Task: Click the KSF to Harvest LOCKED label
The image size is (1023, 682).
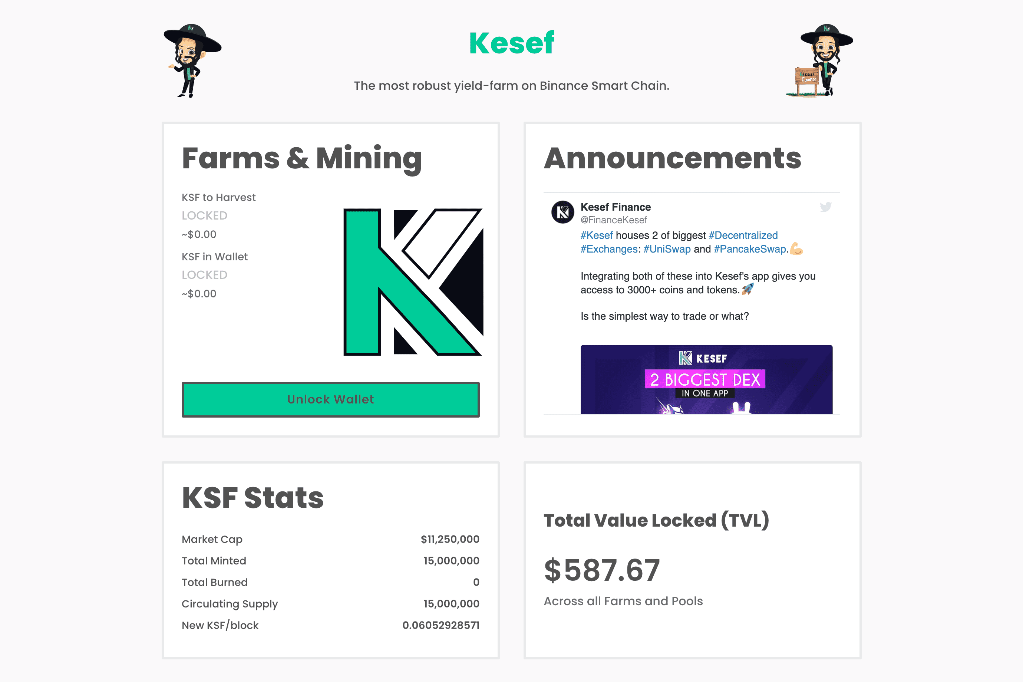Action: click(204, 215)
